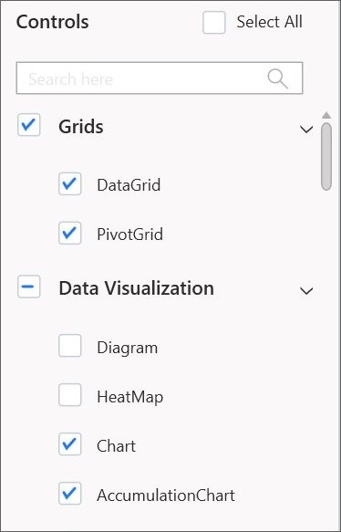341x532 pixels.
Task: Enable the HeatMap checkbox
Action: point(70,394)
